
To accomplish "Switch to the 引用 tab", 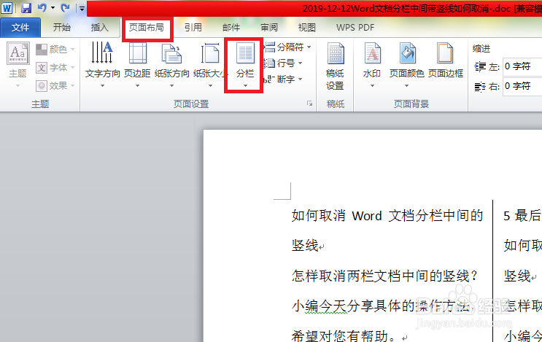I will coord(193,27).
